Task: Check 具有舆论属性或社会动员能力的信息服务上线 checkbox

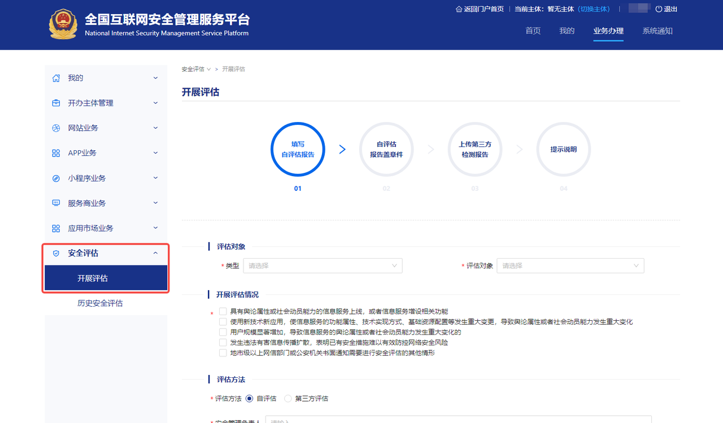Action: 223,311
